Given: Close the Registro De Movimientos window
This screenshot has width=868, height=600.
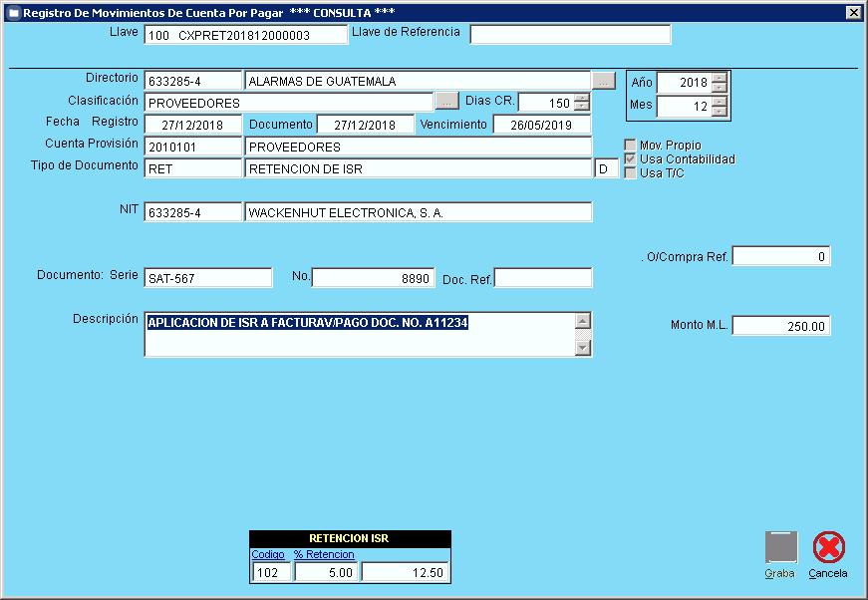Looking at the screenshot, I should click(853, 13).
